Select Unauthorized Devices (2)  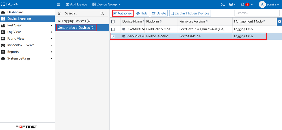(x=82, y=28)
